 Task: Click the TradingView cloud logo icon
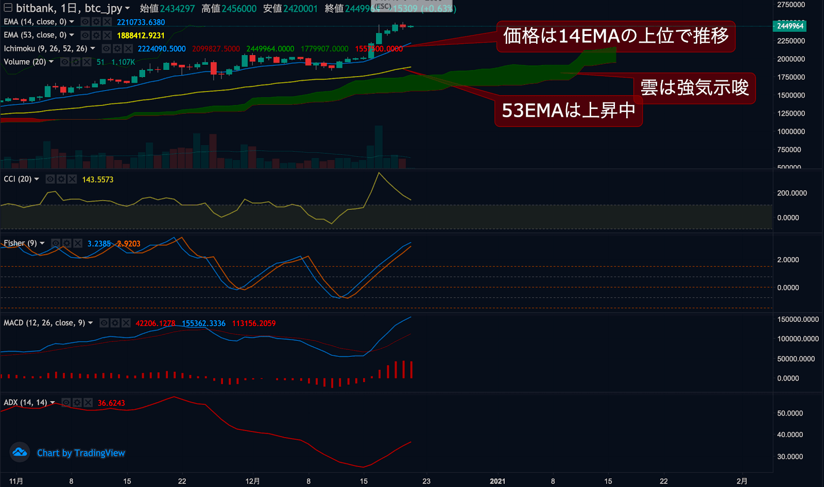pos(20,453)
